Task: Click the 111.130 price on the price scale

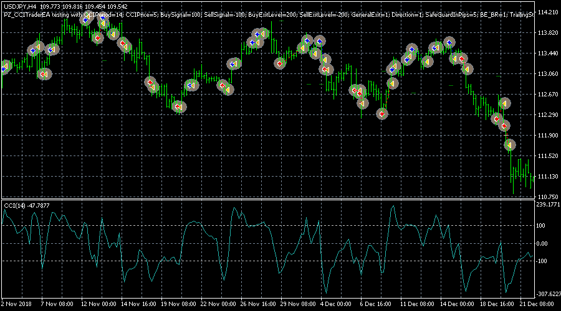Action: [x=547, y=177]
